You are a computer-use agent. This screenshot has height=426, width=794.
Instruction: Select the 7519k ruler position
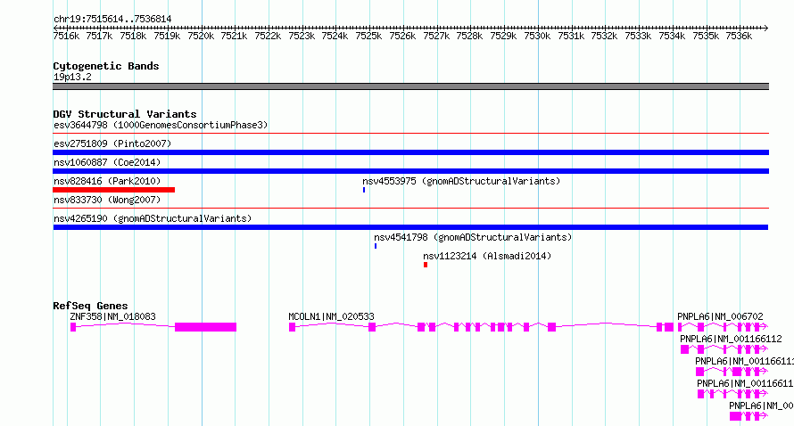[x=167, y=36]
